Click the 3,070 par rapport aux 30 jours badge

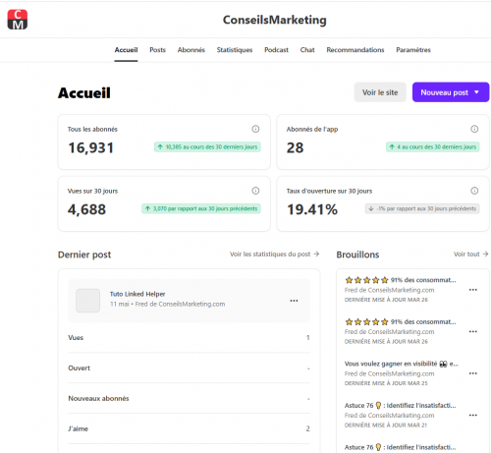point(201,208)
